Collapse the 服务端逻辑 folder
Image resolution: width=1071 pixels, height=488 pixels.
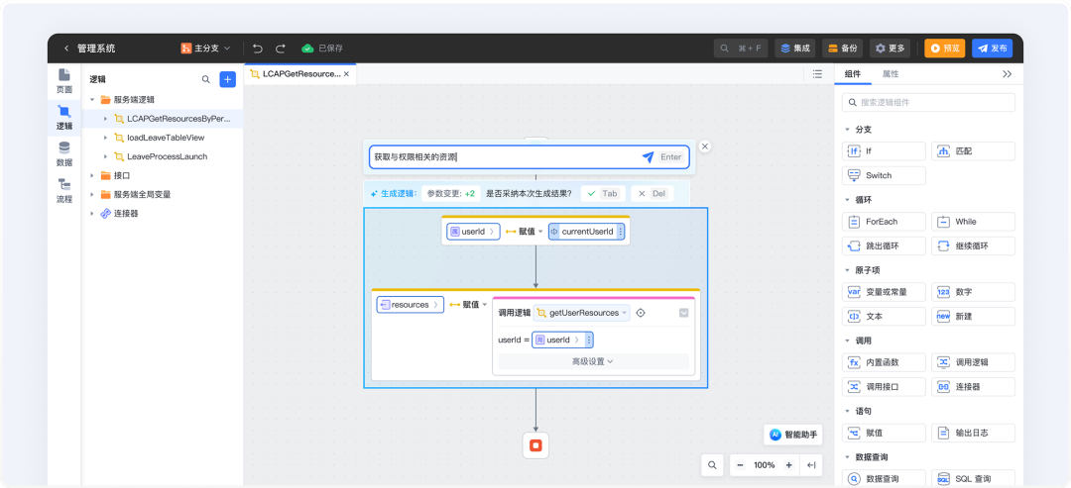coord(91,100)
